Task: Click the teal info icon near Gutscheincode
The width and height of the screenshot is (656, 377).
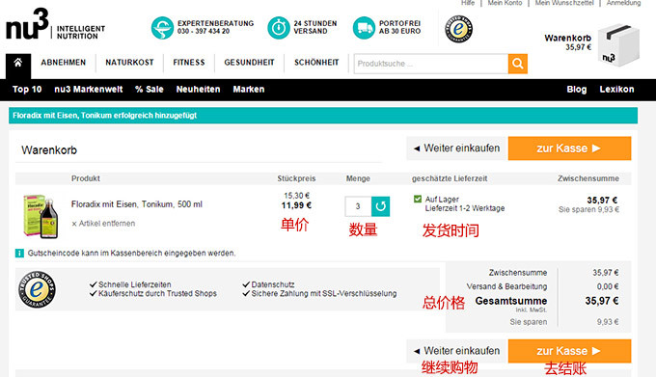Action: [19, 253]
